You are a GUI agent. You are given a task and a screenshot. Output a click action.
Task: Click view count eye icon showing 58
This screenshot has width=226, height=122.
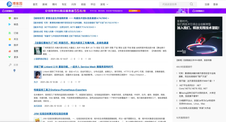(80, 106)
